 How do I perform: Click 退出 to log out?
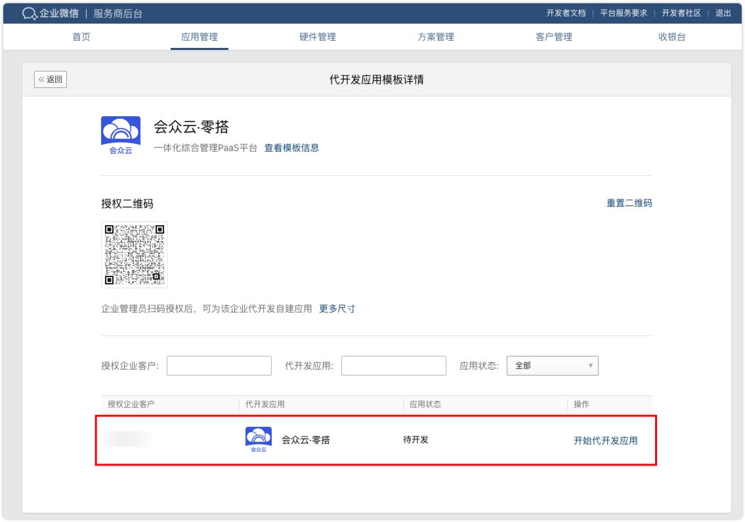(x=723, y=13)
